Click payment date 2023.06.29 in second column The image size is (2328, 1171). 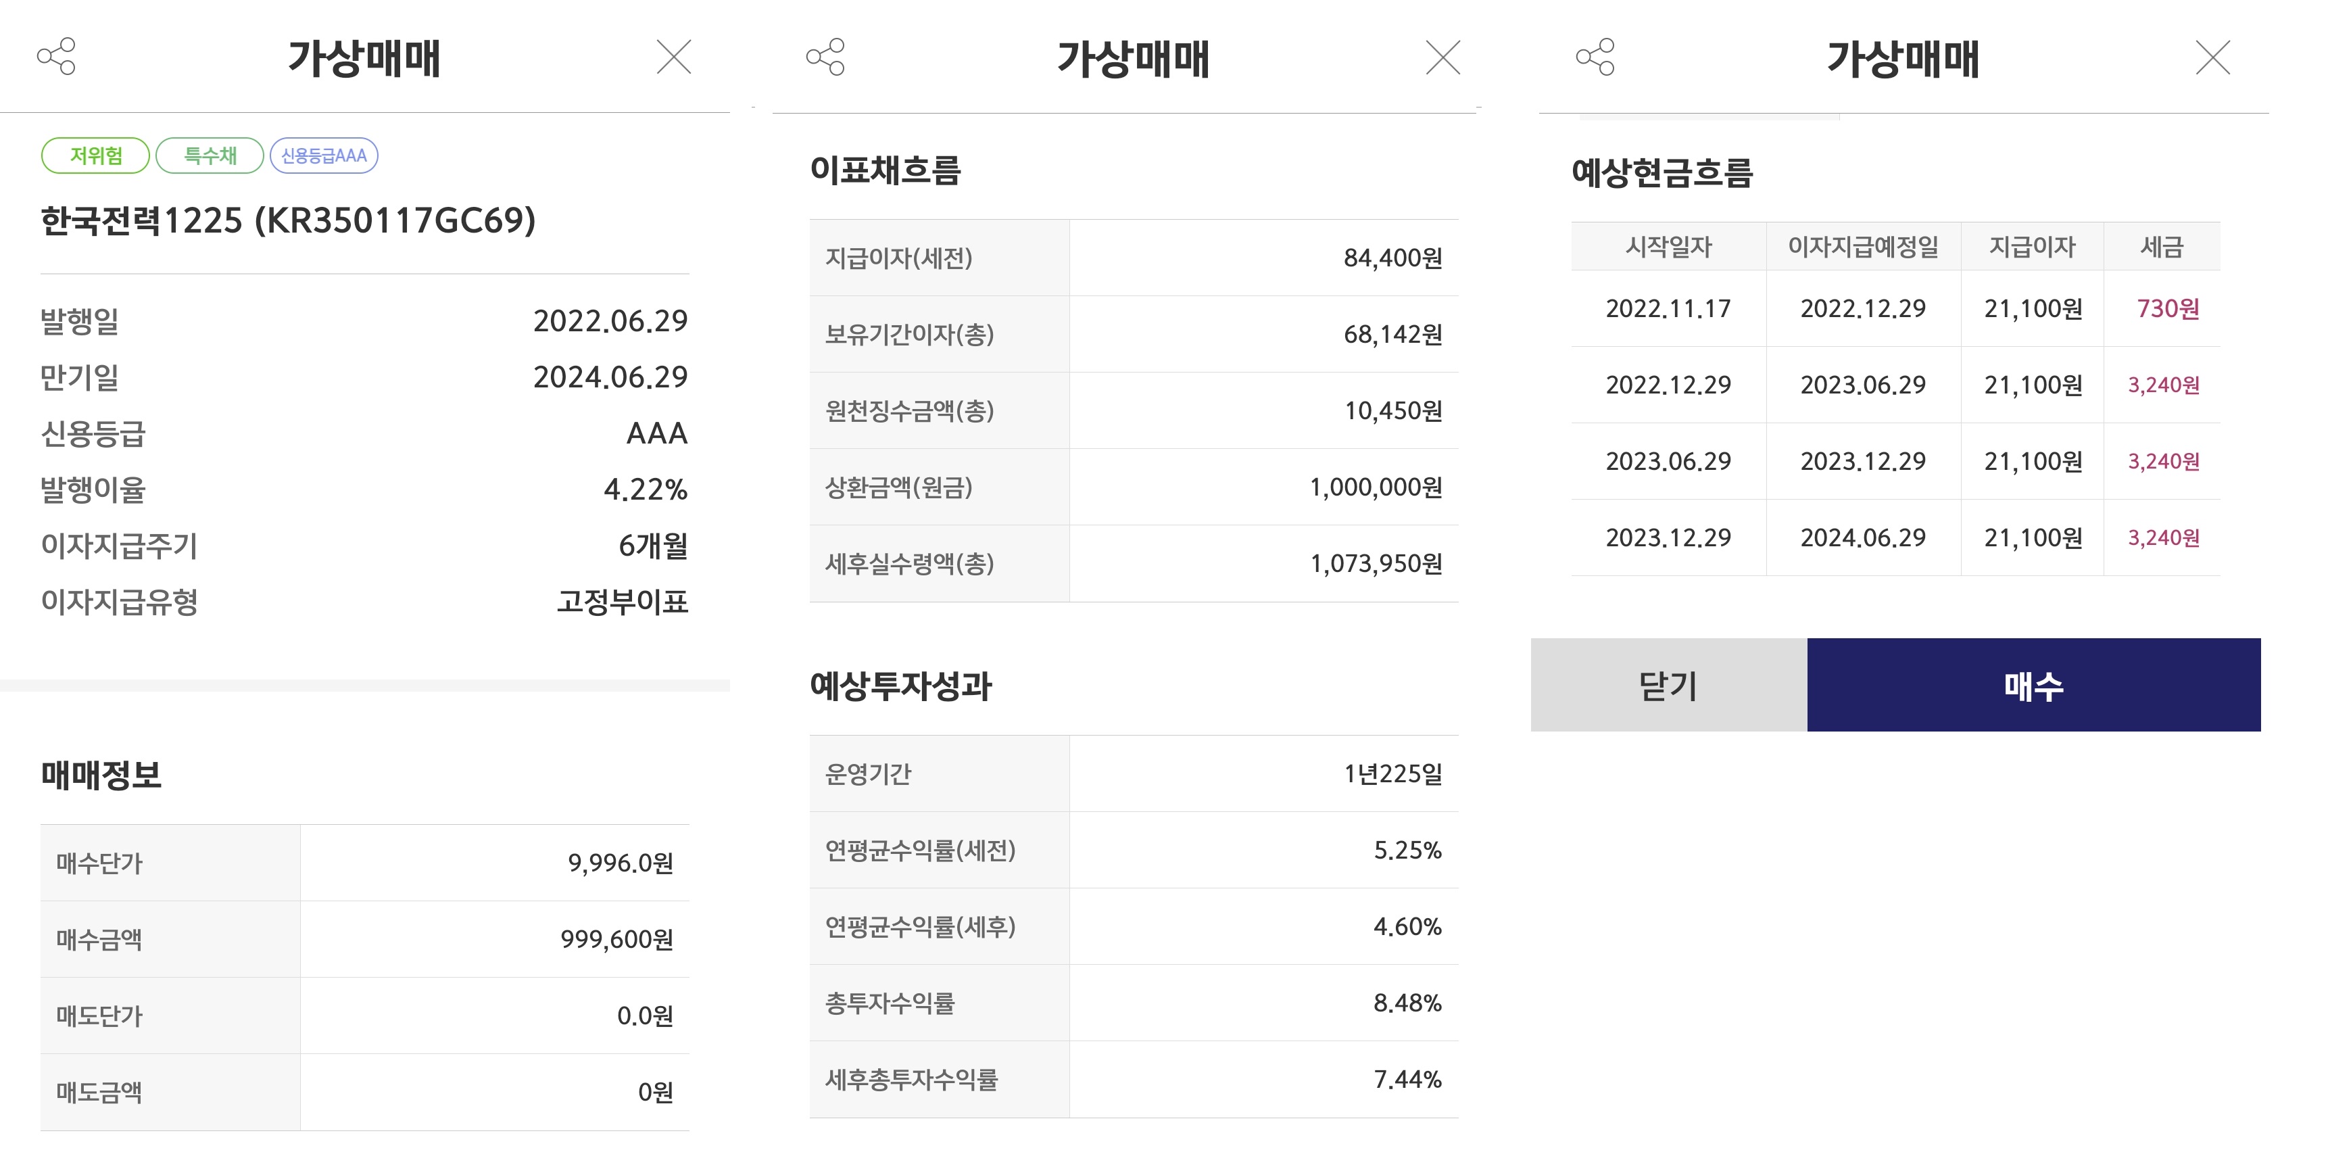[1864, 385]
